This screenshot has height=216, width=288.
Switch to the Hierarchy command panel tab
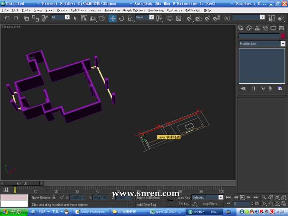257,28
